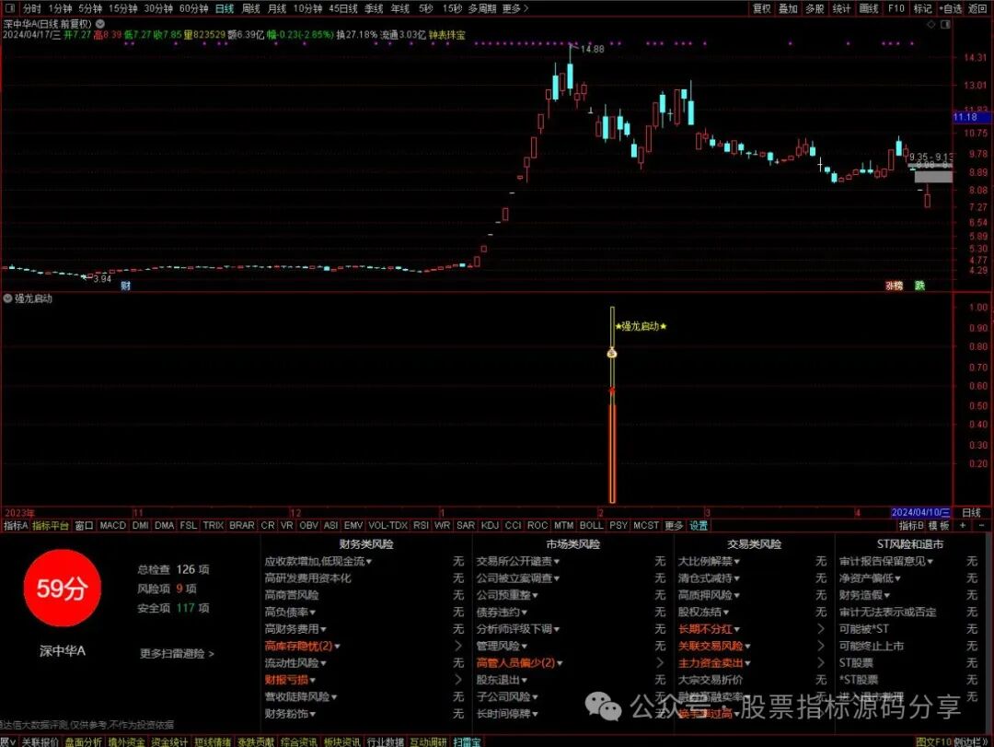This screenshot has width=994, height=747.
Task: Select the KDJ indicator
Action: 490,526
